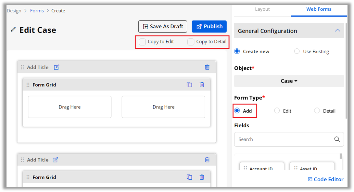Delete the second section using its trash icon
This screenshot has width=354, height=192.
click(207, 160)
